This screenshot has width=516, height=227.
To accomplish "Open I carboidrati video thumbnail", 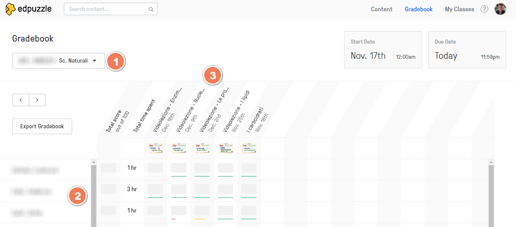I will (x=249, y=148).
